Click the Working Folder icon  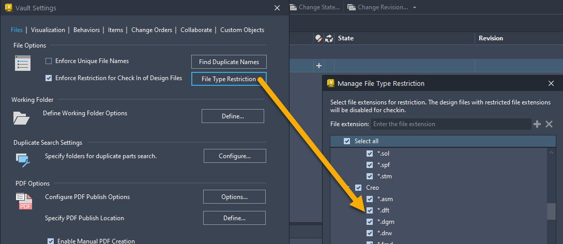(x=22, y=117)
